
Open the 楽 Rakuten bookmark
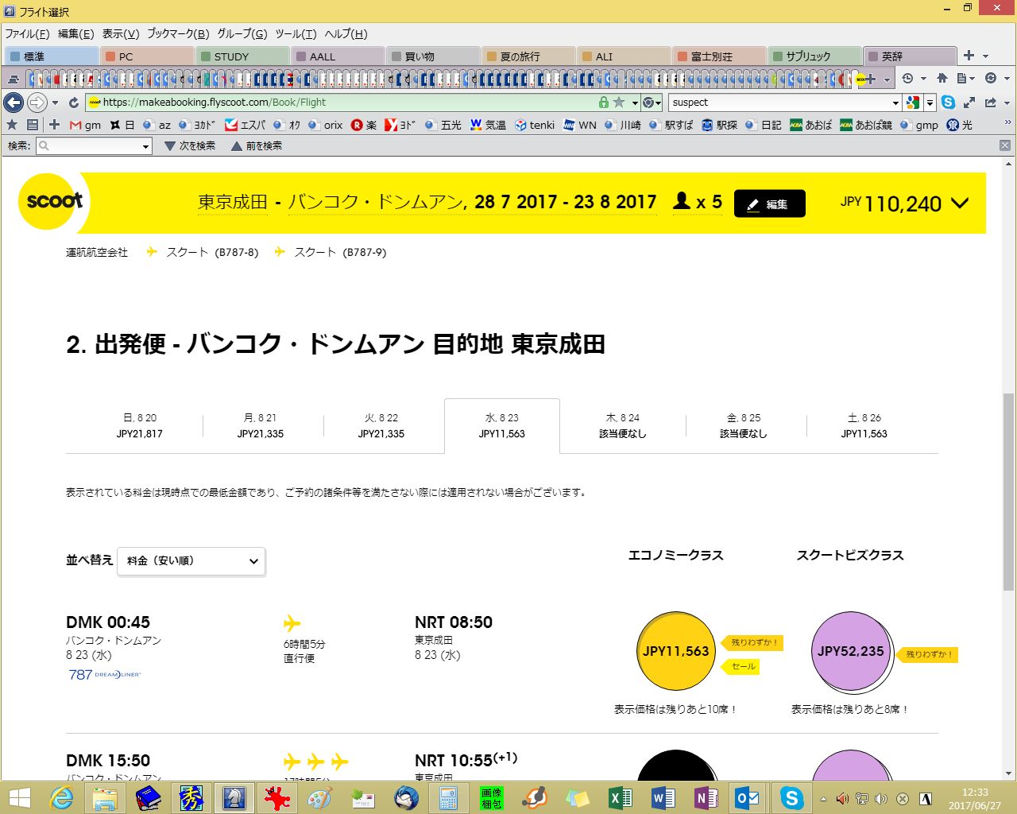(364, 125)
